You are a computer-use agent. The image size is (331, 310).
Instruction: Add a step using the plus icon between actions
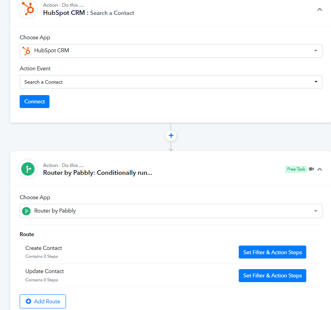(x=171, y=136)
